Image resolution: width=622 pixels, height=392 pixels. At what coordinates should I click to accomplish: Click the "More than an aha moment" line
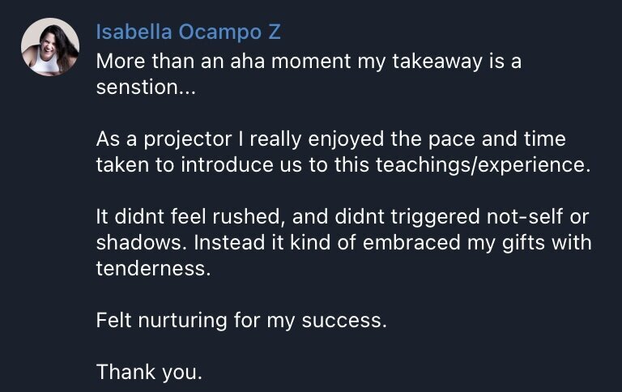[309, 62]
